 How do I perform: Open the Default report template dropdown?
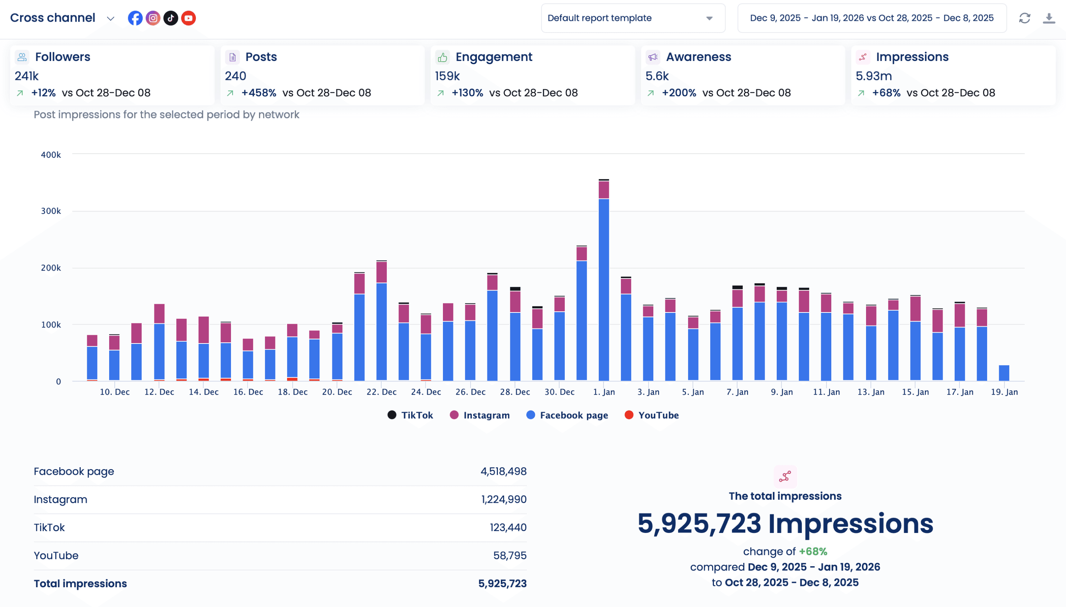coord(632,18)
